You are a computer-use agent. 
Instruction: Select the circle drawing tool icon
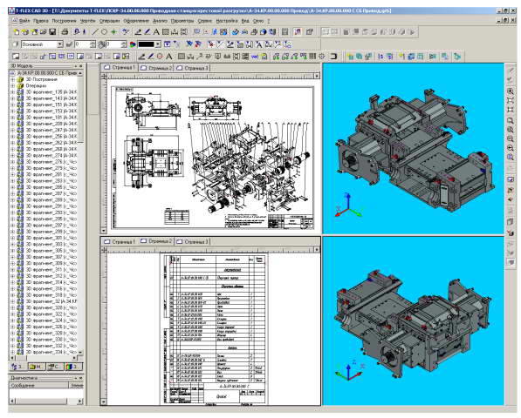[104, 32]
